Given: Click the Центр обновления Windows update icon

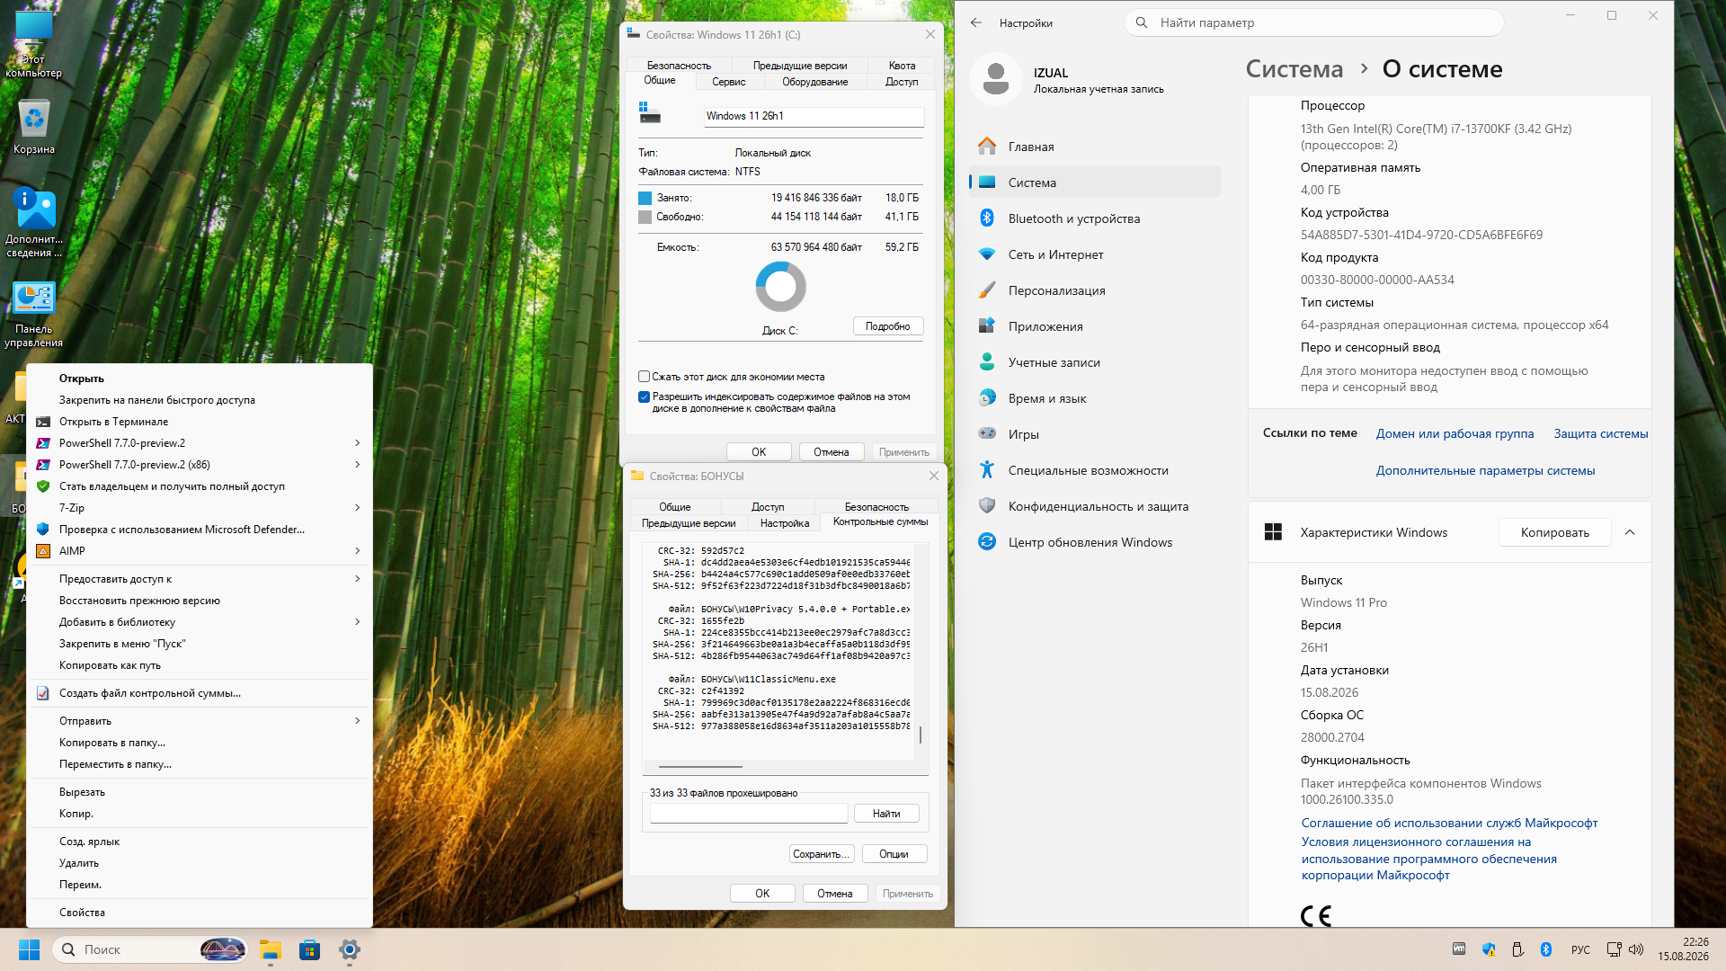Looking at the screenshot, I should [x=987, y=542].
